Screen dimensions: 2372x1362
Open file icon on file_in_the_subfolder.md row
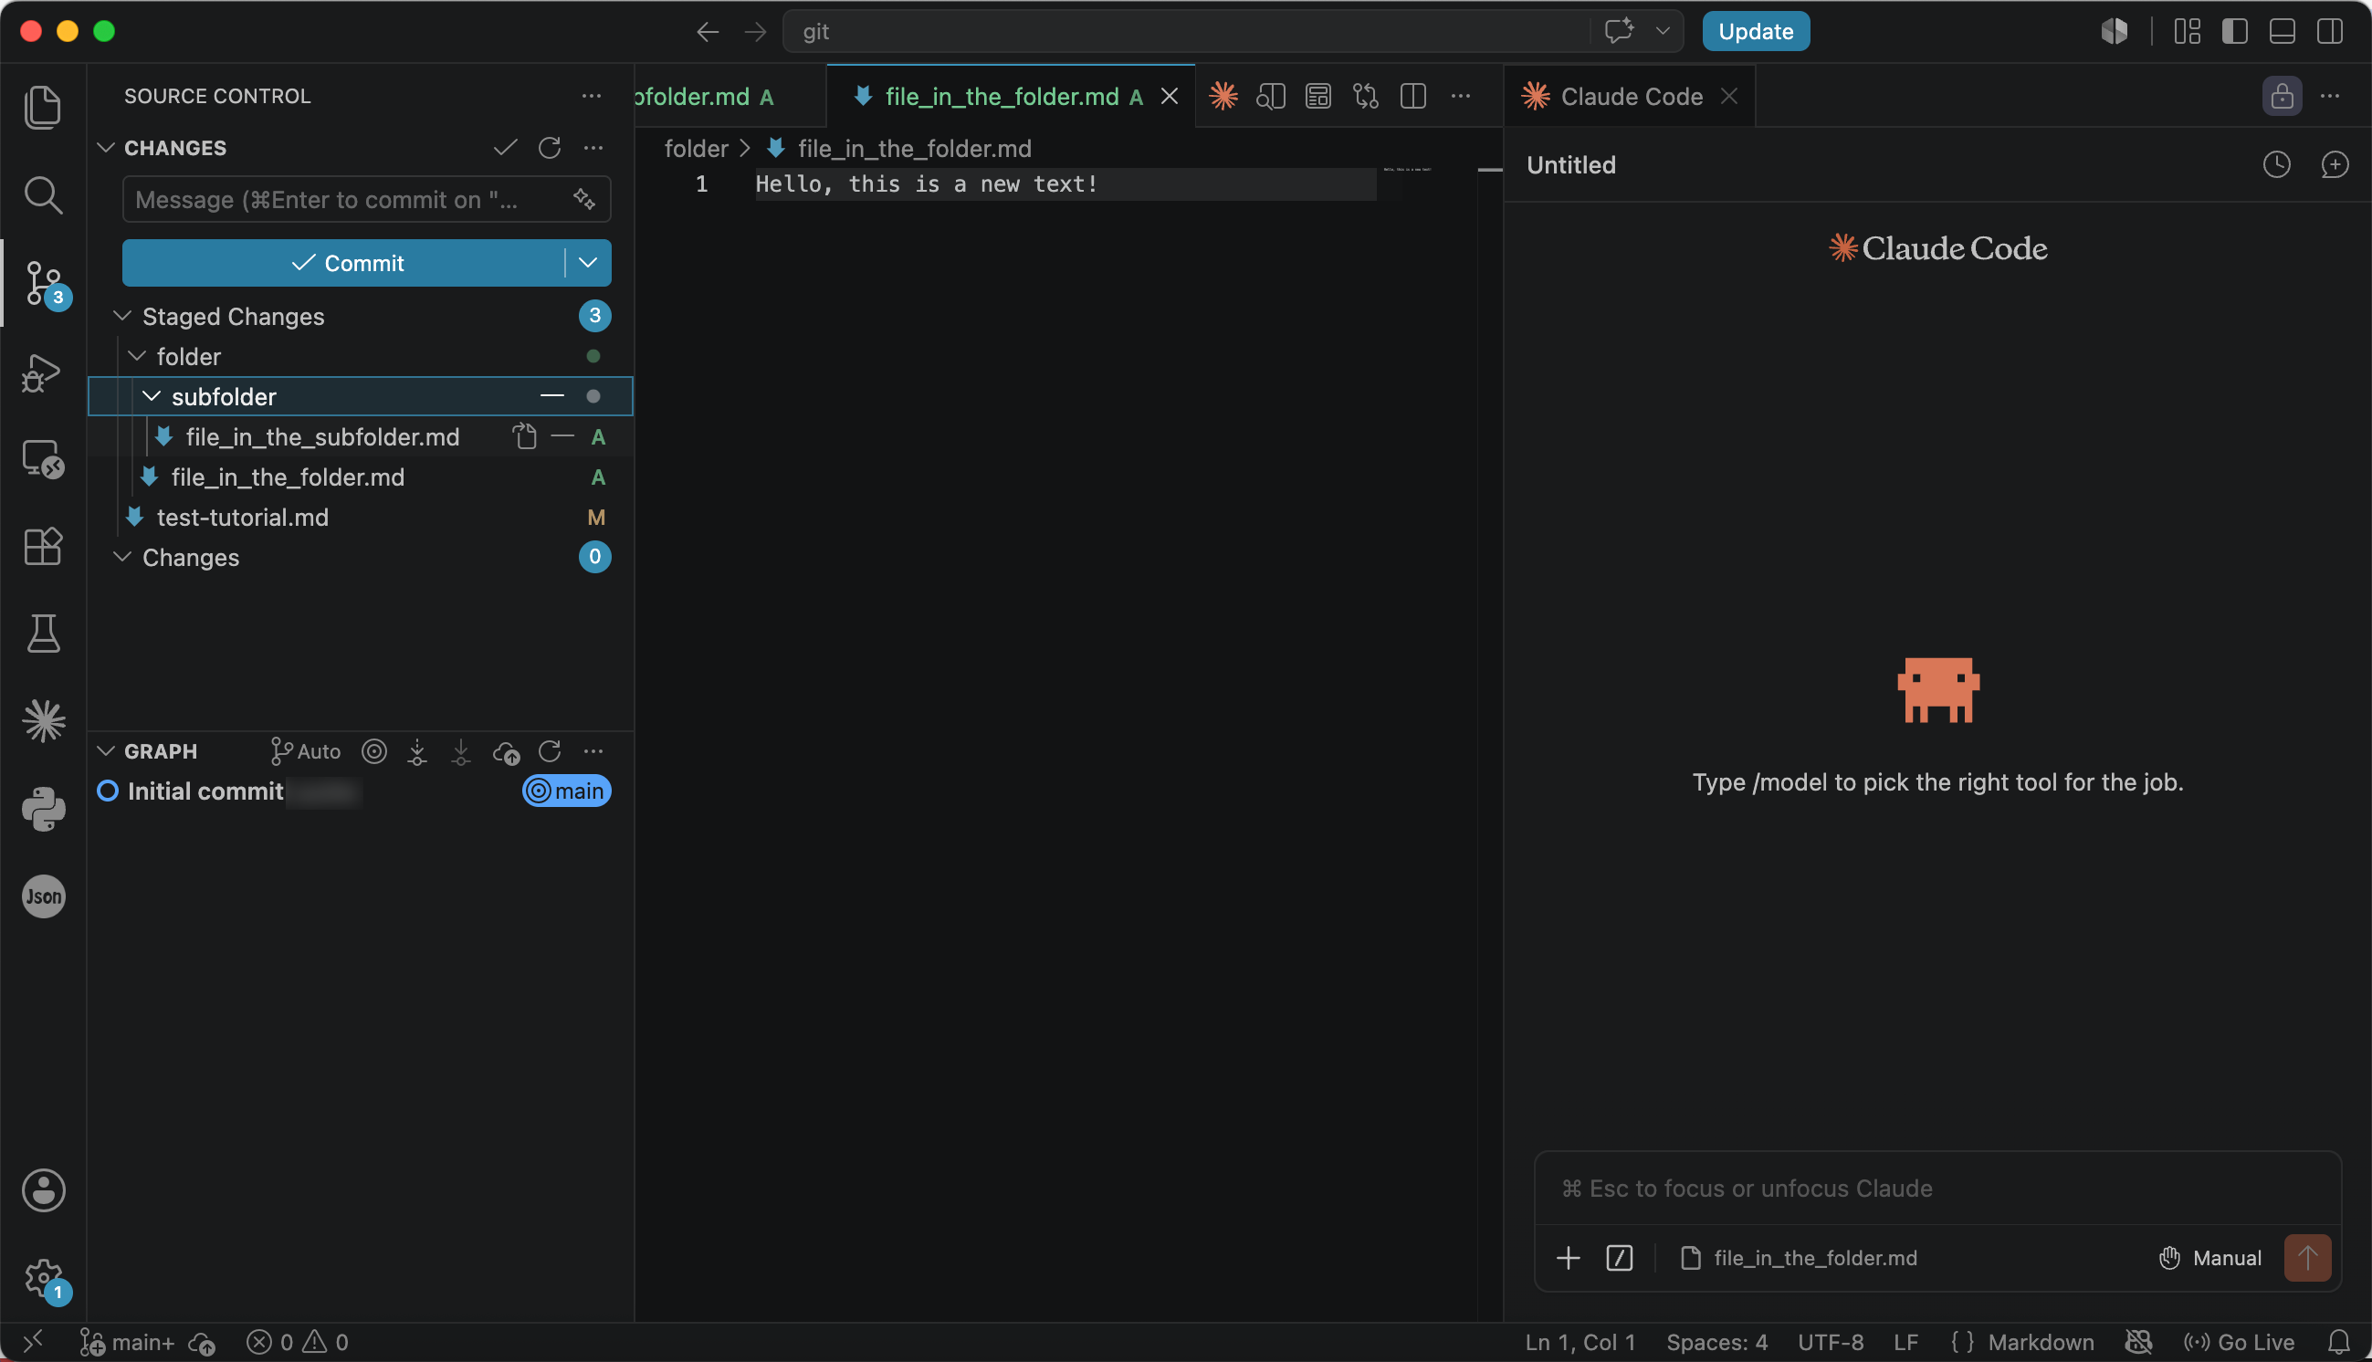coord(525,437)
